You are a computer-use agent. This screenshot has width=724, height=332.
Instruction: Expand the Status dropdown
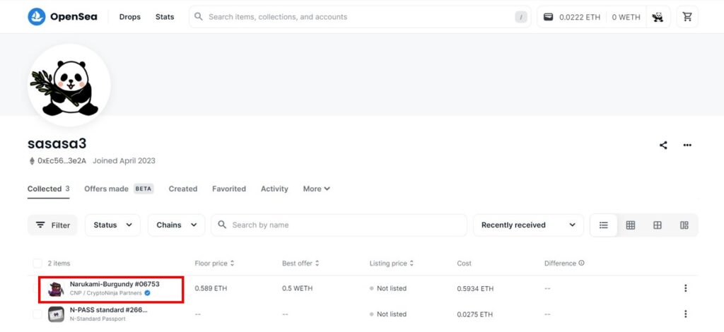(x=112, y=225)
